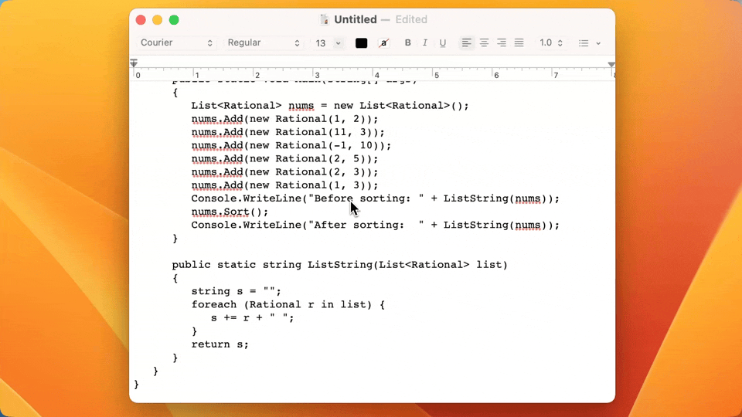Click the s += r + " "; line
742x417 pixels.
tap(252, 317)
